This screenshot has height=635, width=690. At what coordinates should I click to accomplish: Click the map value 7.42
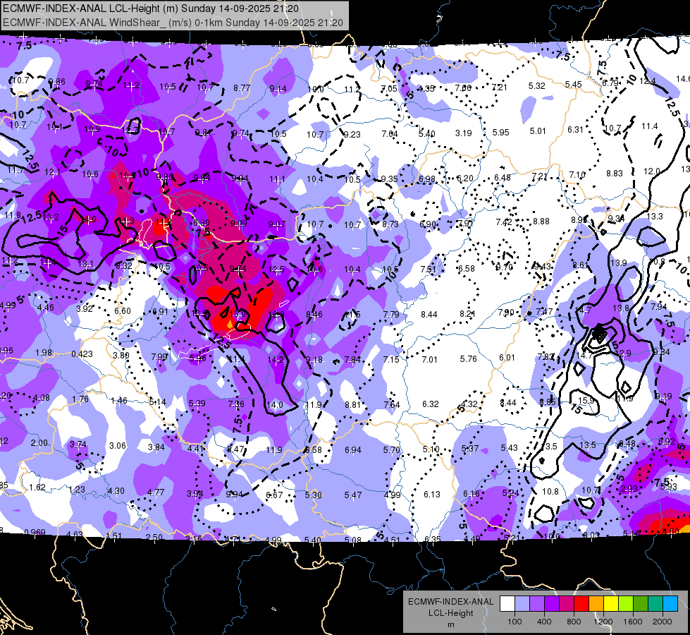pos(503,222)
